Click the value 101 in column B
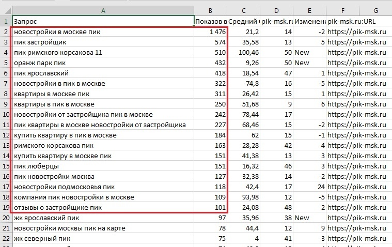 click(211, 207)
